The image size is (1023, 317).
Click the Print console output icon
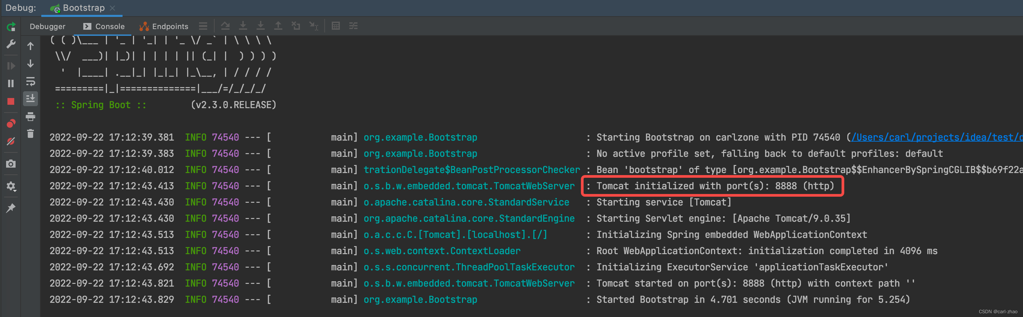tap(30, 117)
